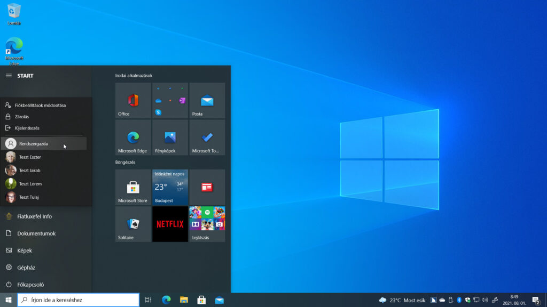Select Fiókbeállítások módosítása option
The image size is (547, 307).
40,105
